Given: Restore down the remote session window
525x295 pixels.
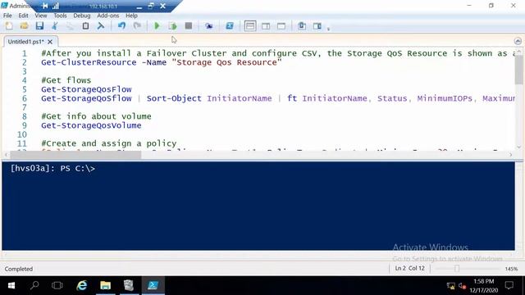Looking at the screenshot, I should pos(151,6).
